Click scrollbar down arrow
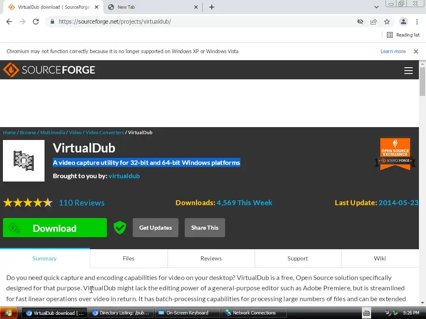426x319 pixels. click(422, 303)
